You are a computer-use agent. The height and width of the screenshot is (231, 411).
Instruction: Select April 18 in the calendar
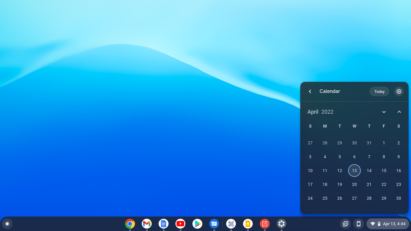tap(325, 184)
